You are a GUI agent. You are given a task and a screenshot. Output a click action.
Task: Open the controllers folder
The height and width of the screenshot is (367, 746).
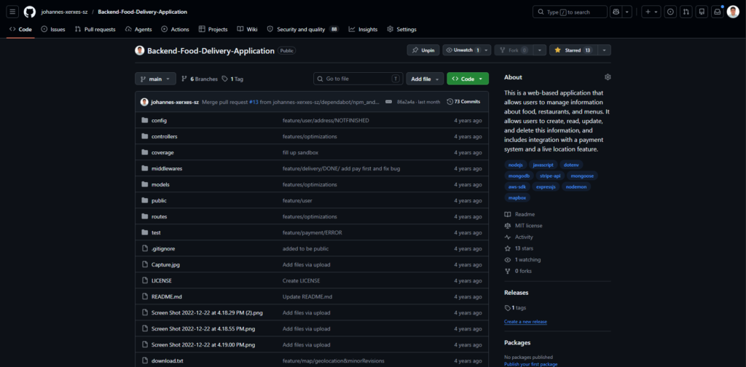(164, 136)
